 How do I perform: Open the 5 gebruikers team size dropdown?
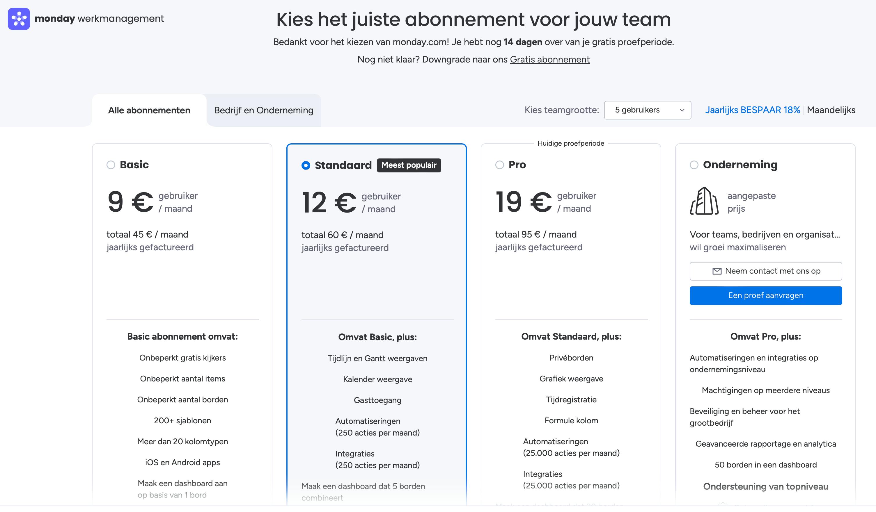tap(647, 110)
